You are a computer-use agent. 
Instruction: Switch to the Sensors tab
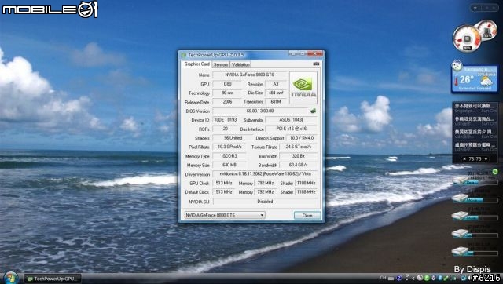click(221, 64)
